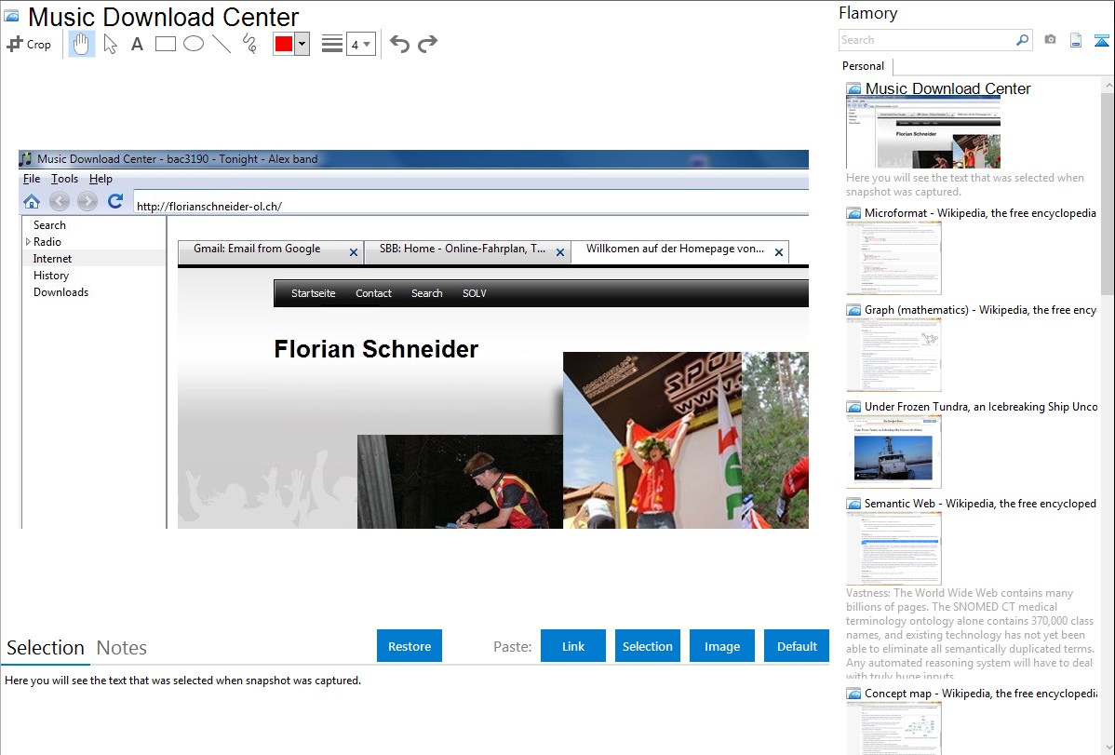
Task: Select the Crop tool
Action: point(29,44)
